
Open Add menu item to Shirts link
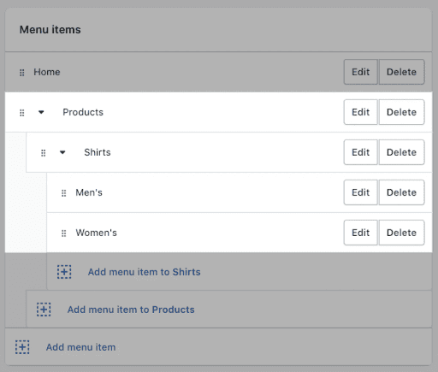(x=144, y=272)
